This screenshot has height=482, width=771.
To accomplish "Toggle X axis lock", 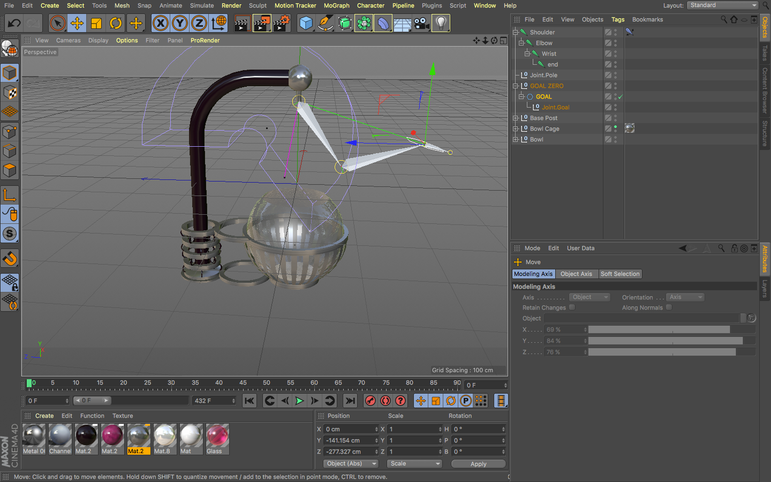I will 160,23.
